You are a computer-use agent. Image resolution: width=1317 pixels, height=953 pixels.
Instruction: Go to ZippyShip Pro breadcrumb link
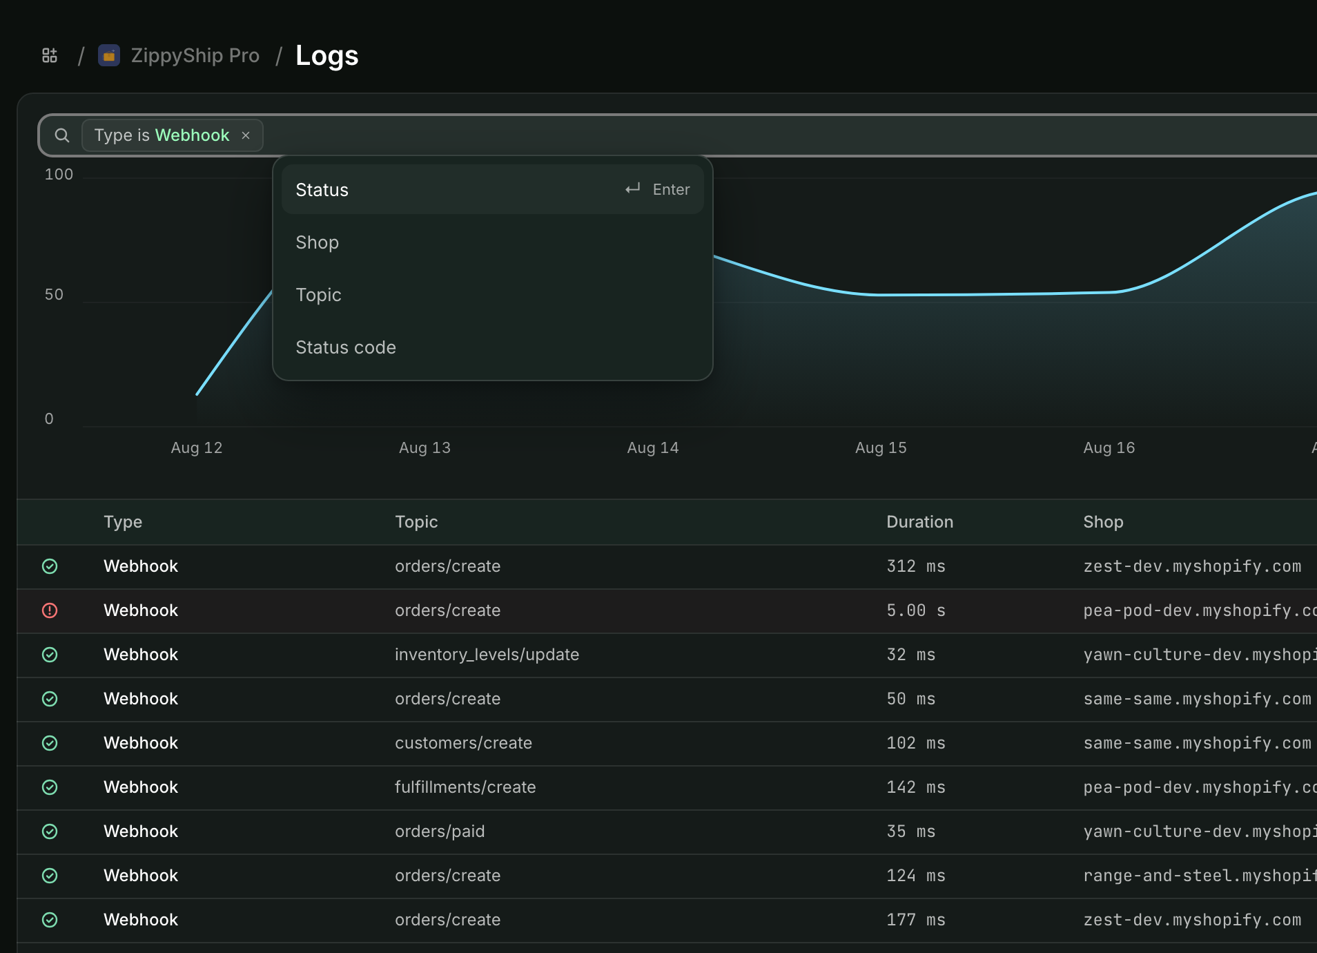point(195,55)
